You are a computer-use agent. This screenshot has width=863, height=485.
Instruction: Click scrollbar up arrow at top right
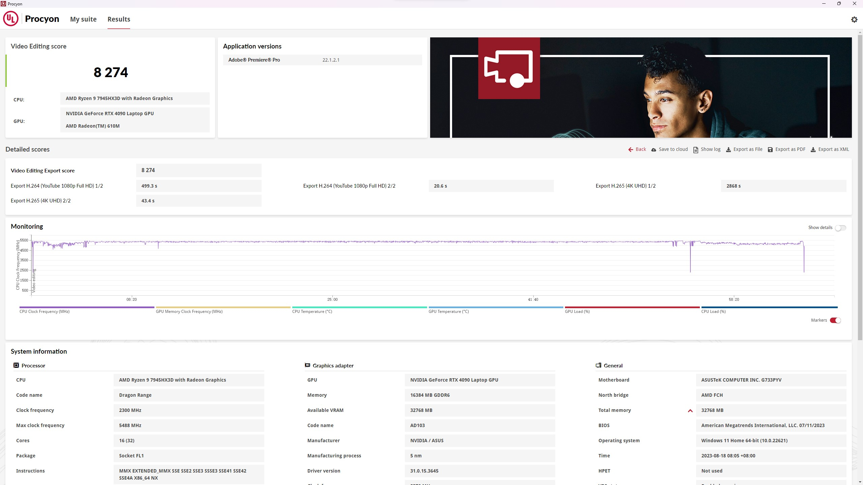coord(860,32)
